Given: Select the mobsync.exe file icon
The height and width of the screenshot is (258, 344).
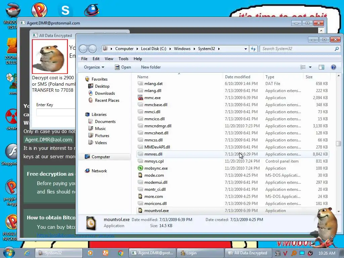Looking at the screenshot, I should (140, 168).
